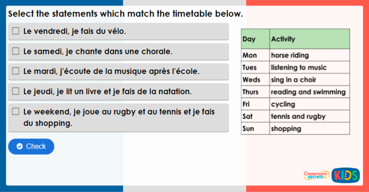
Task: Click the instruction heading about the timetable
Action: click(x=125, y=14)
